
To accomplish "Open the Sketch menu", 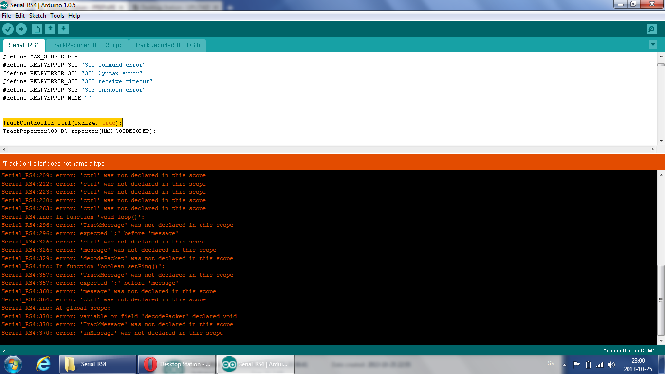I will point(37,16).
